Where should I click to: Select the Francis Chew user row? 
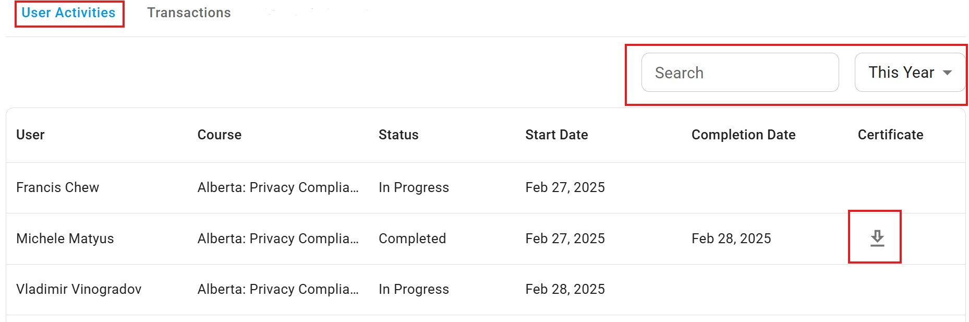click(486, 188)
